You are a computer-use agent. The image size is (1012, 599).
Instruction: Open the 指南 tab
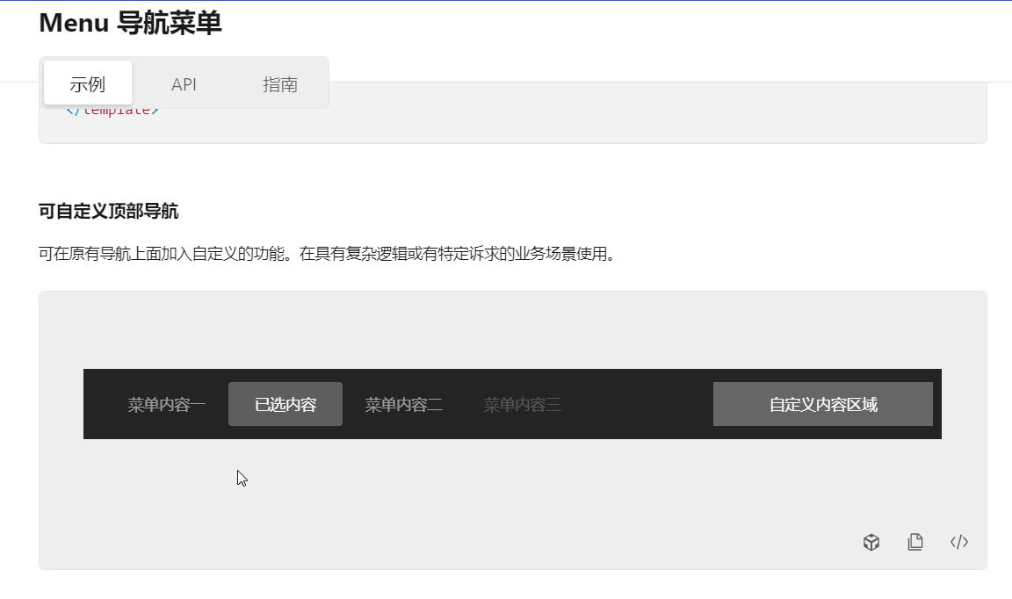coord(279,83)
